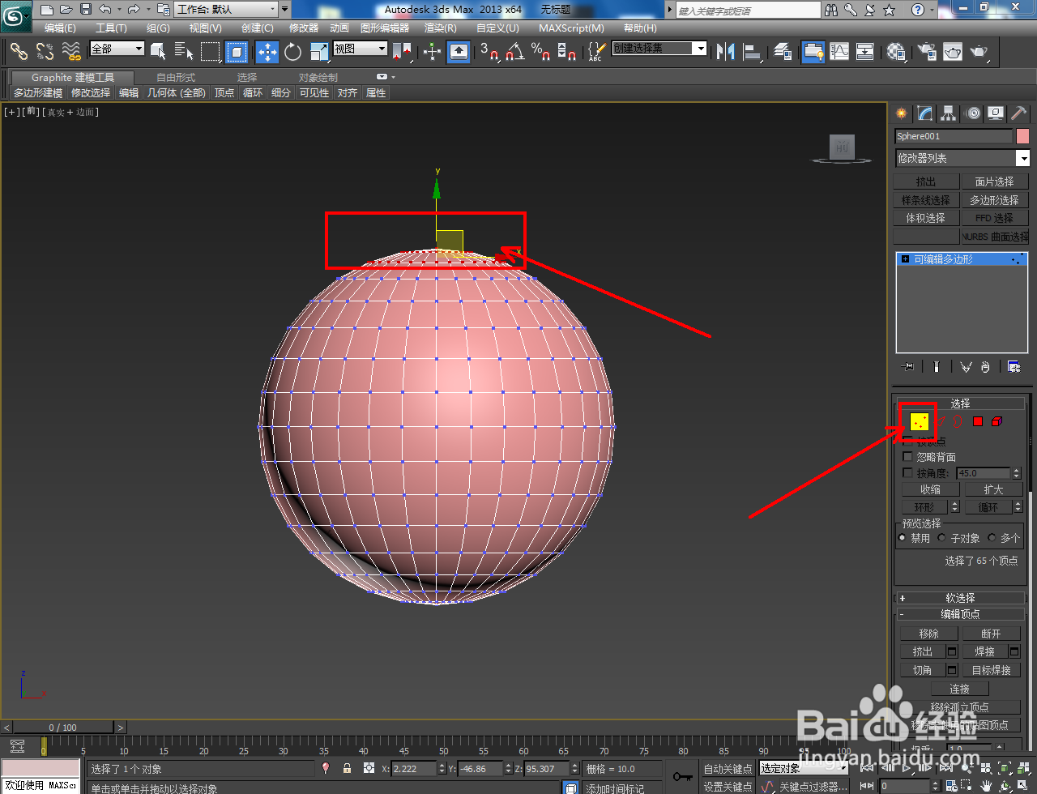
Task: Activate the Select and Scale tool
Action: pyautogui.click(x=319, y=52)
